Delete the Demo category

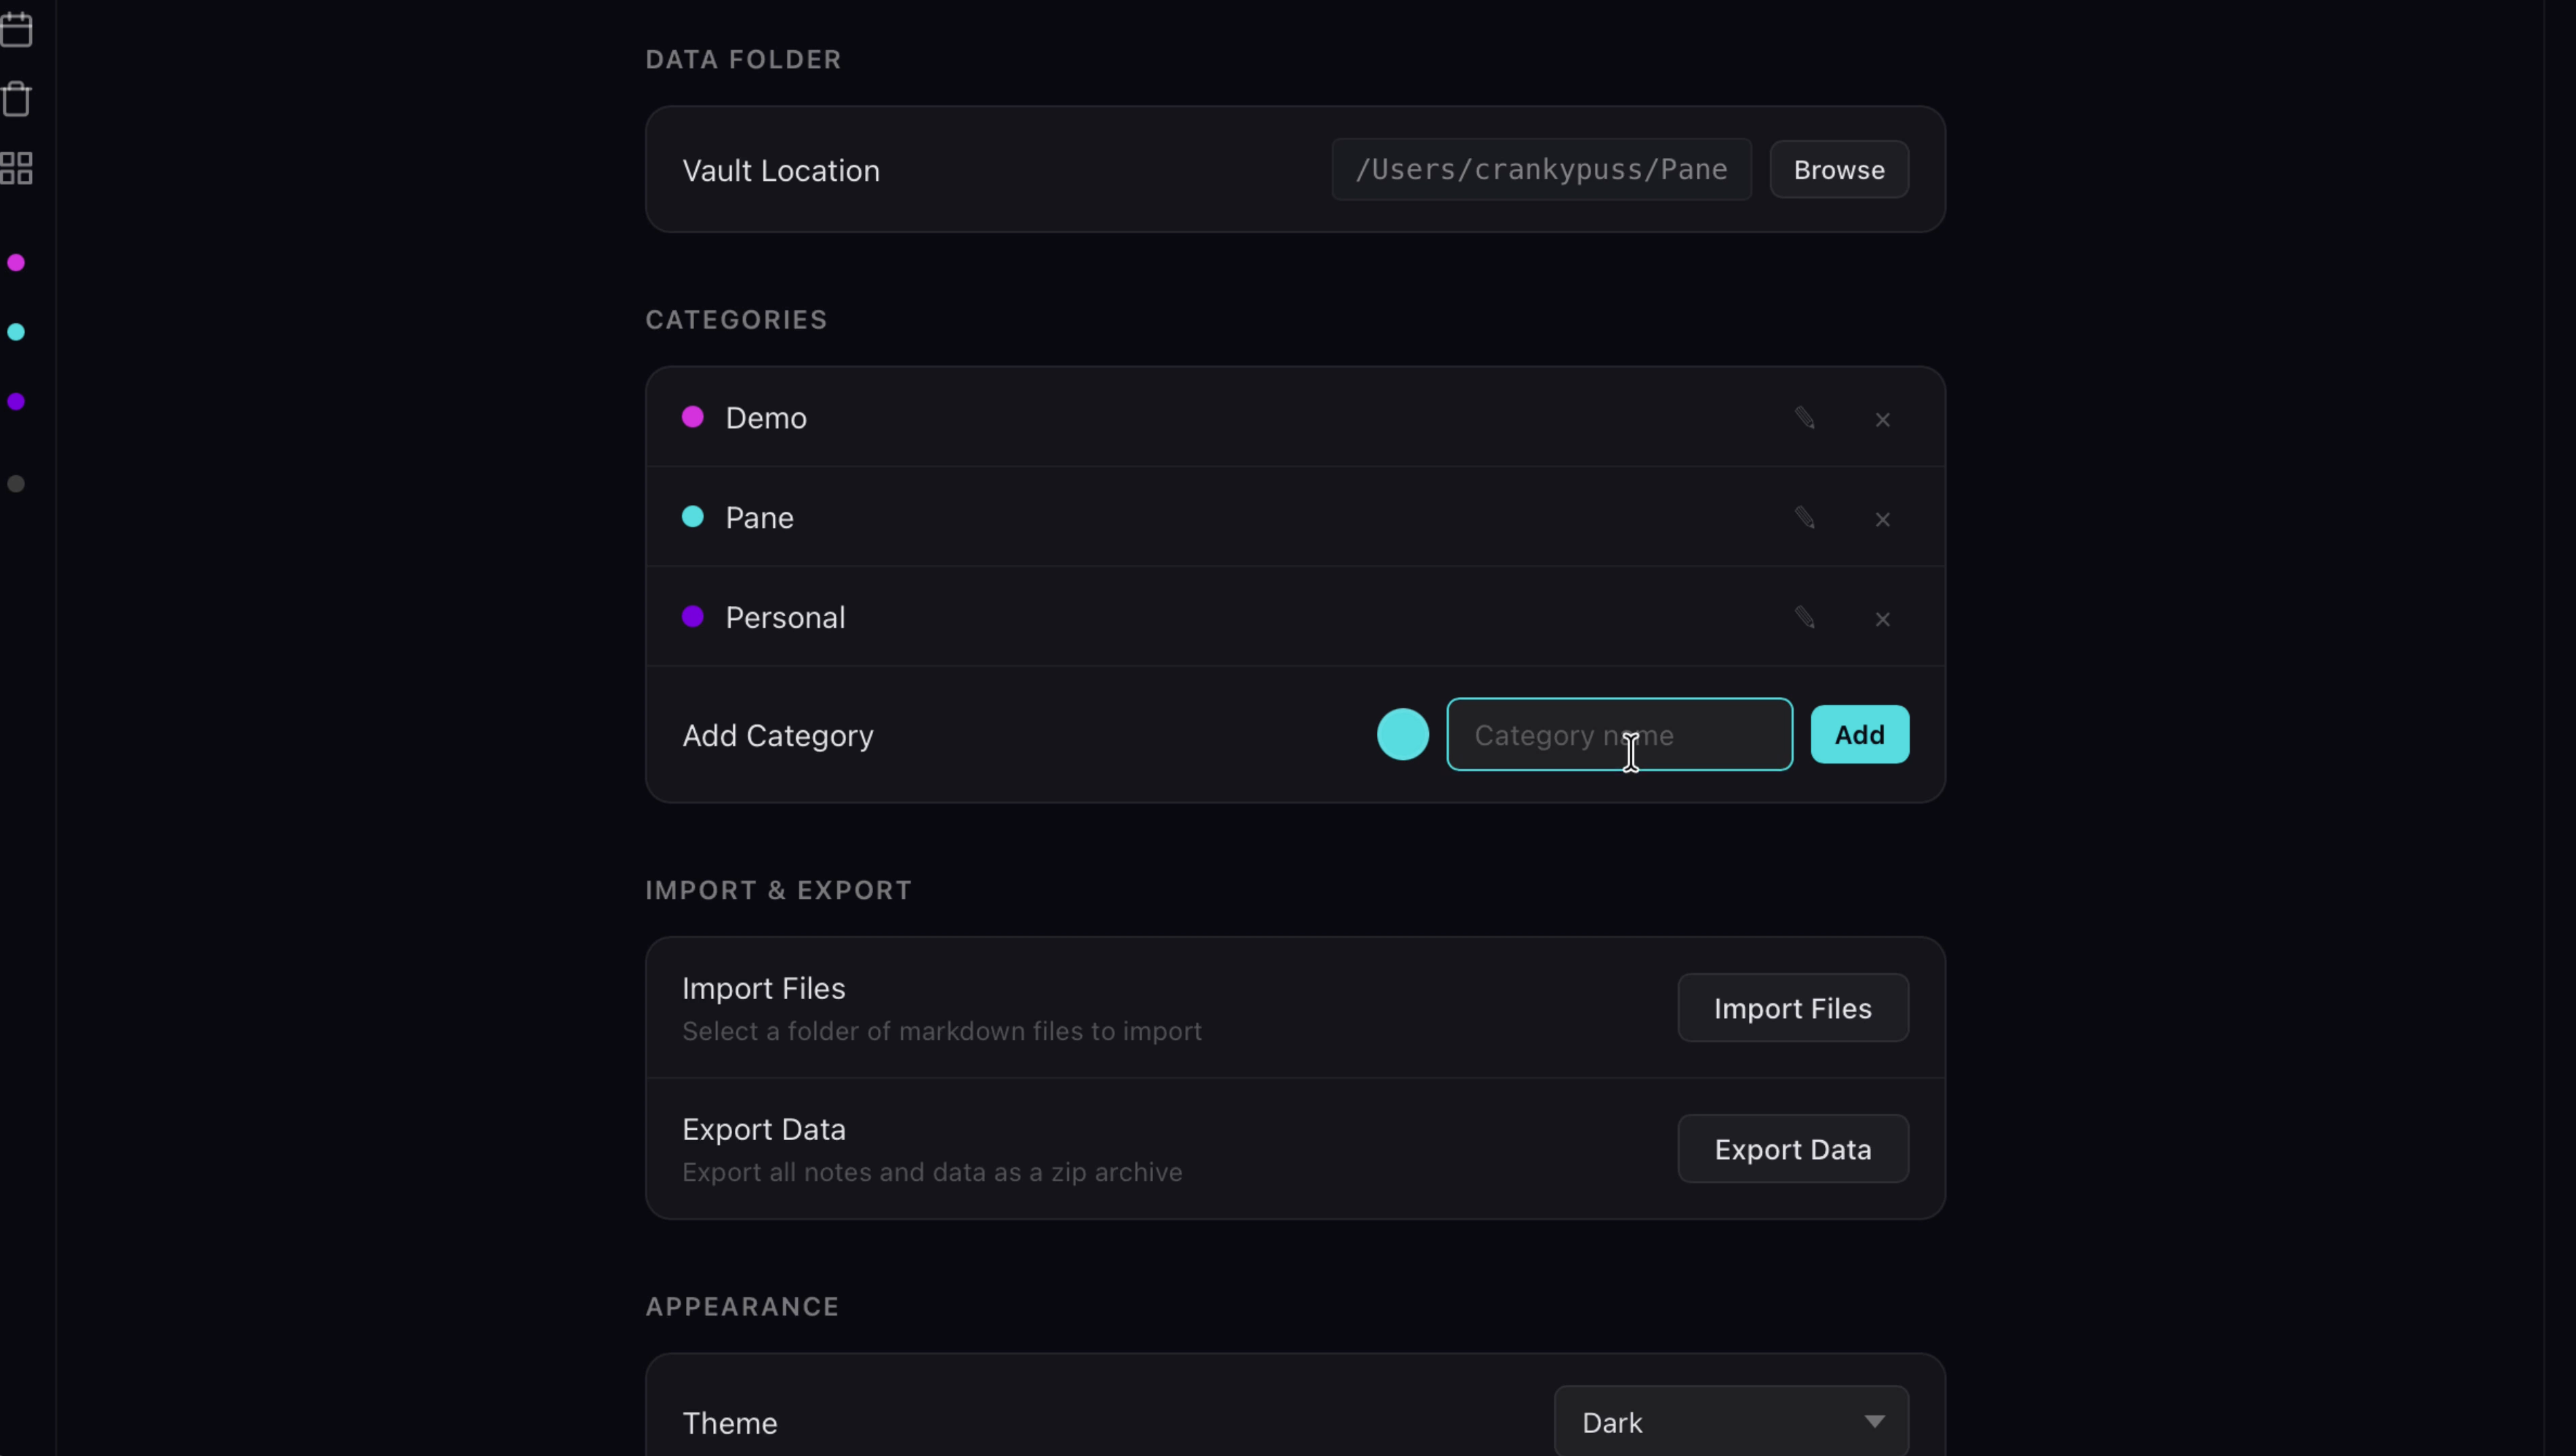(1883, 420)
